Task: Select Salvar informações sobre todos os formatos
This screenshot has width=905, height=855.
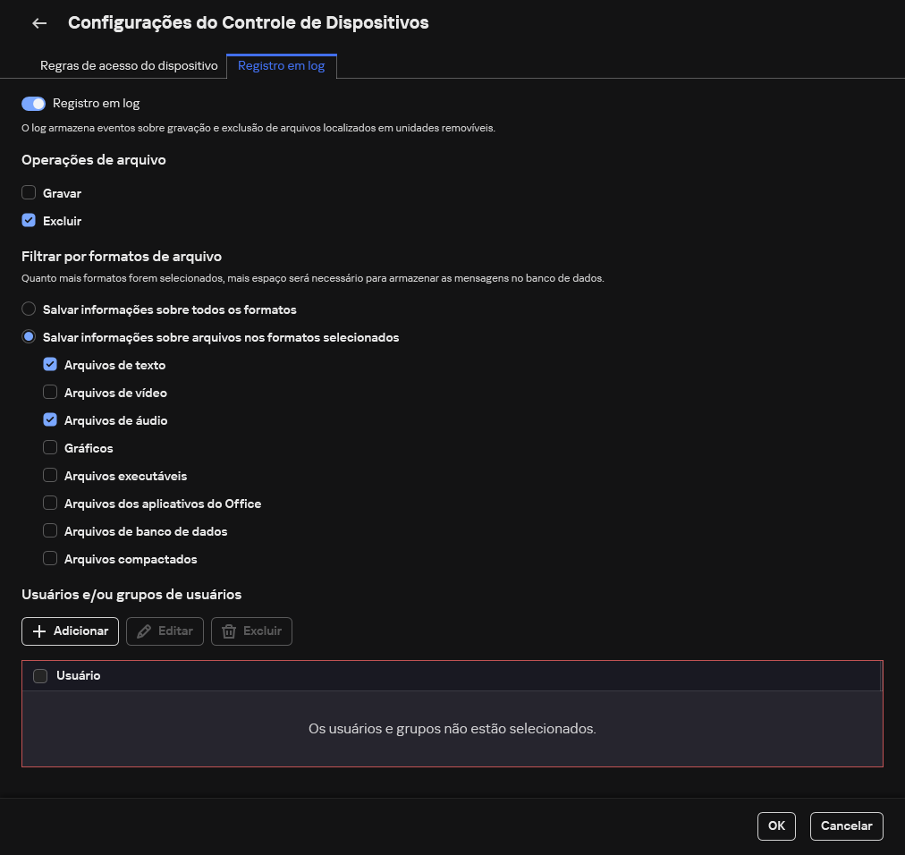Action: (x=29, y=309)
